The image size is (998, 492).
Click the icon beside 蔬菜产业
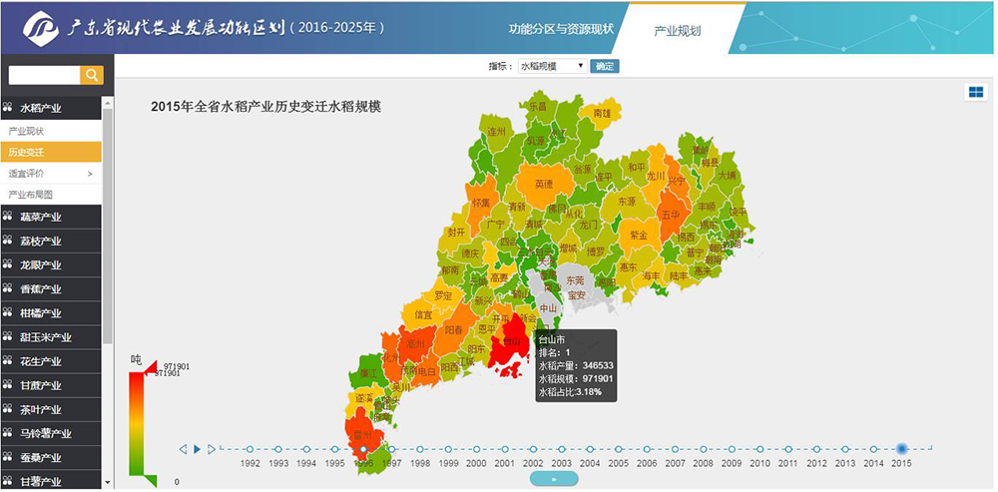coord(8,218)
